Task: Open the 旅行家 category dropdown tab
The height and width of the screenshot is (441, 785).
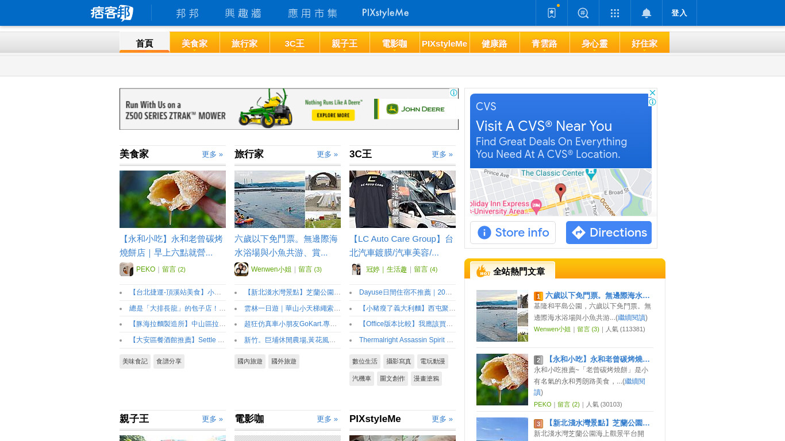Action: click(x=245, y=43)
